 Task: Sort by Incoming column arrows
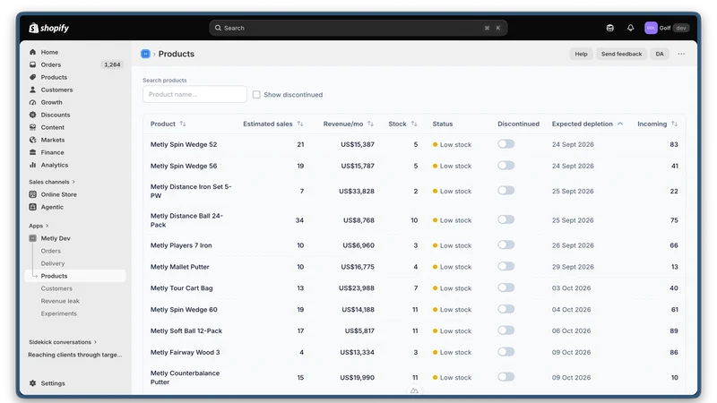coord(675,124)
